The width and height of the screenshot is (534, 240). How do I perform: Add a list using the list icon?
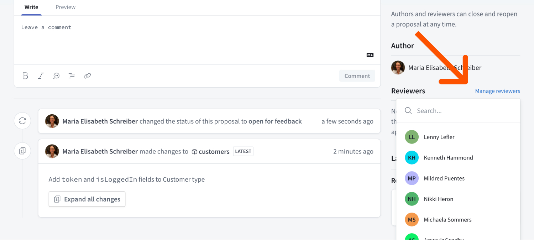coord(72,75)
